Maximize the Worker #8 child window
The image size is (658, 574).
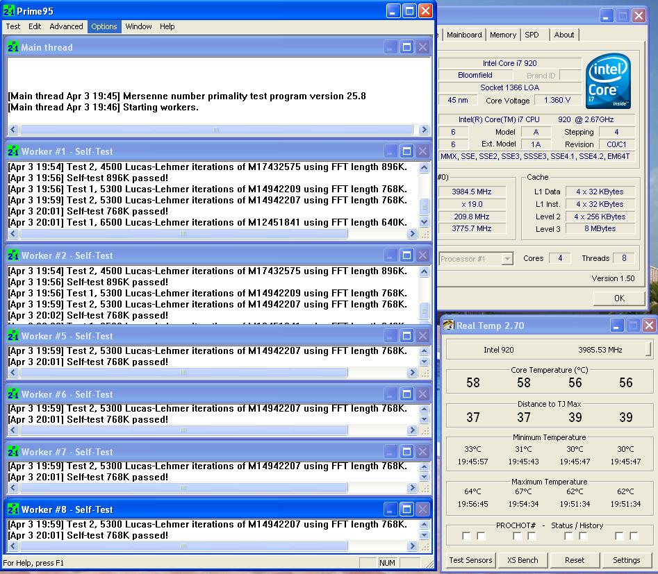pos(406,509)
